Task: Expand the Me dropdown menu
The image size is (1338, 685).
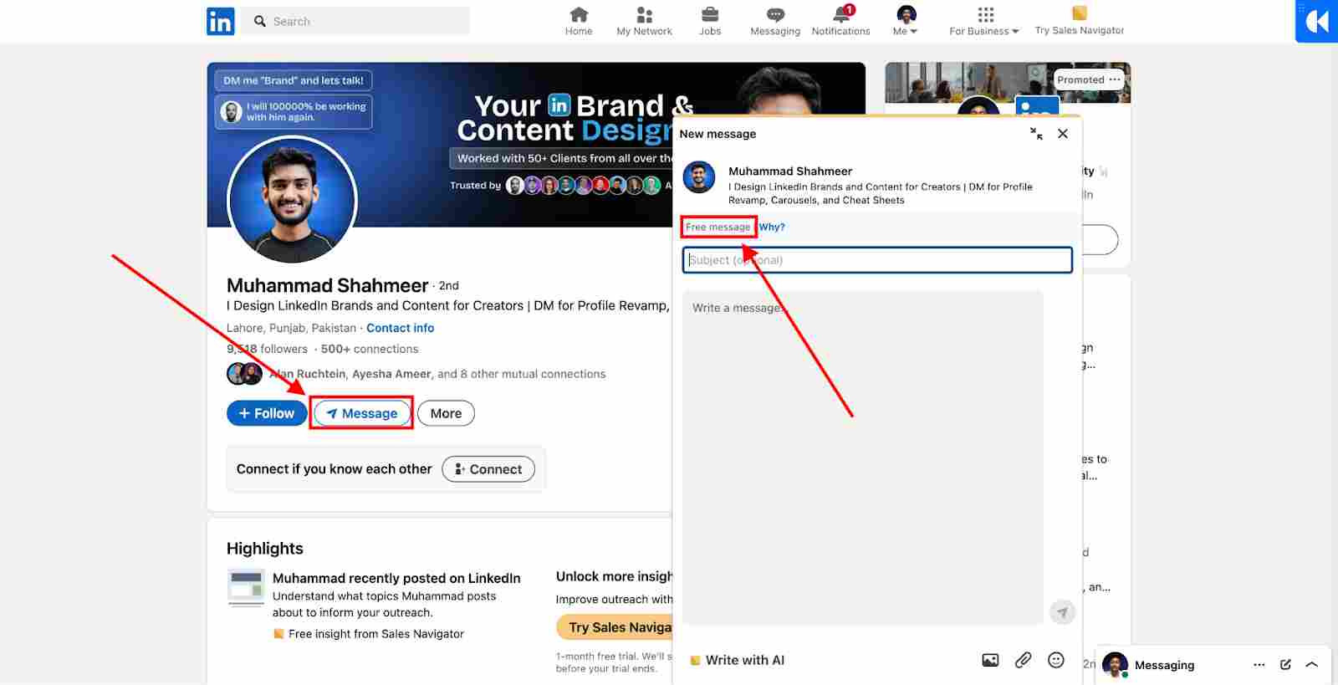Action: point(906,21)
